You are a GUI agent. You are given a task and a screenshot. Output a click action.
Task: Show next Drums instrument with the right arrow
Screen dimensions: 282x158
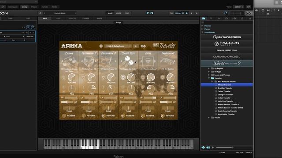tap(76, 61)
